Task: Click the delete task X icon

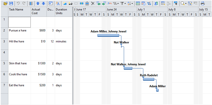Action: (93, 3)
